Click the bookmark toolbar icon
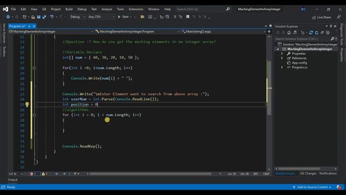The width and height of the screenshot is (346, 195). click(x=188, y=17)
